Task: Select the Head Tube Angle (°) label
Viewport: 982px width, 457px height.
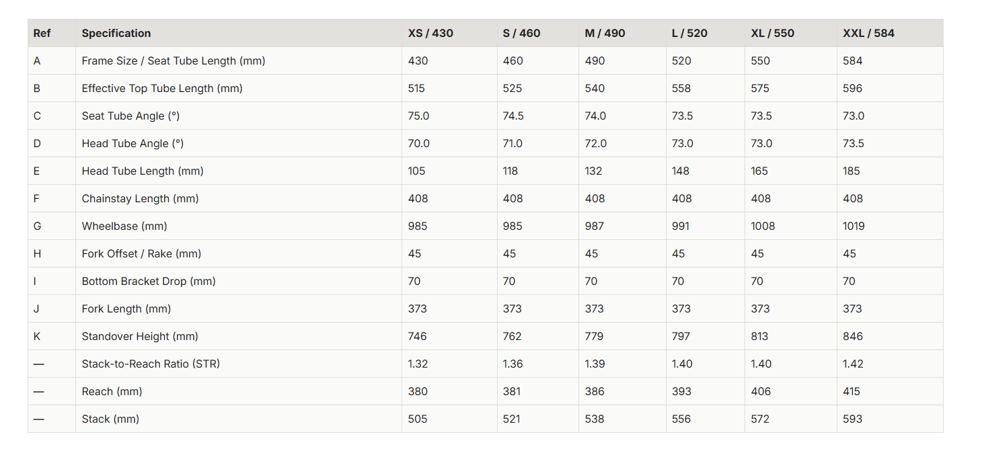Action: [133, 143]
